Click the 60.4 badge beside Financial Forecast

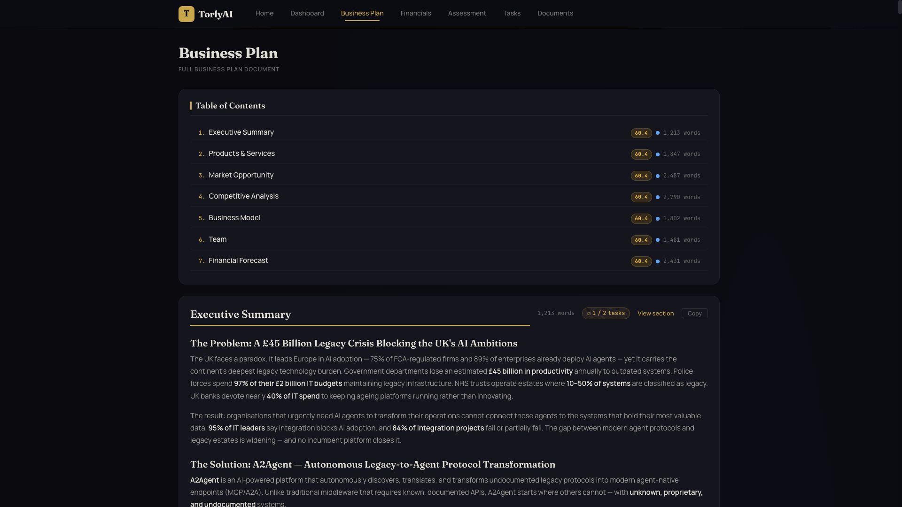click(x=641, y=261)
